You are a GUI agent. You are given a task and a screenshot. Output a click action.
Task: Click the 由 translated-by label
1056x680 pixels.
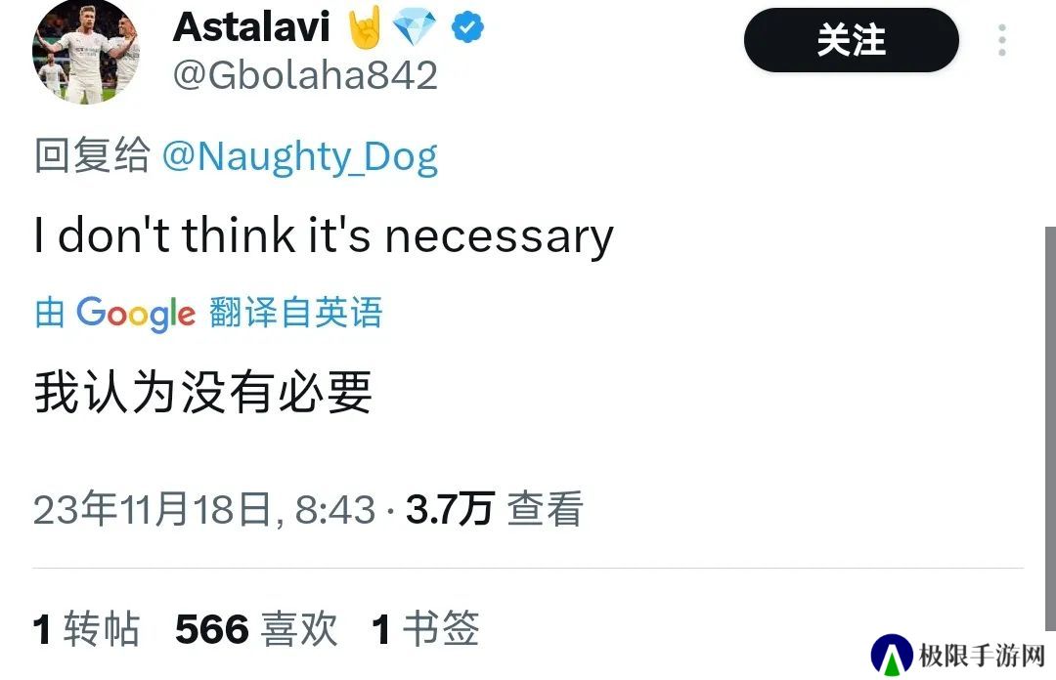[50, 313]
